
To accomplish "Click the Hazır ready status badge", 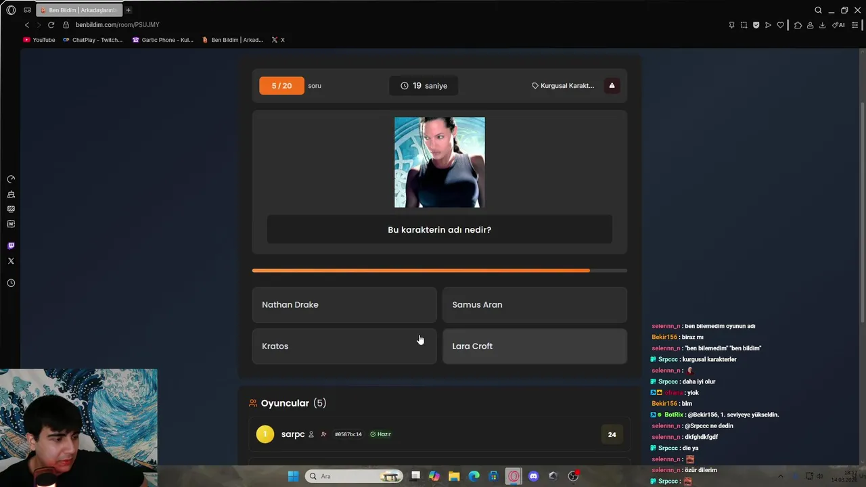I will click(380, 434).
